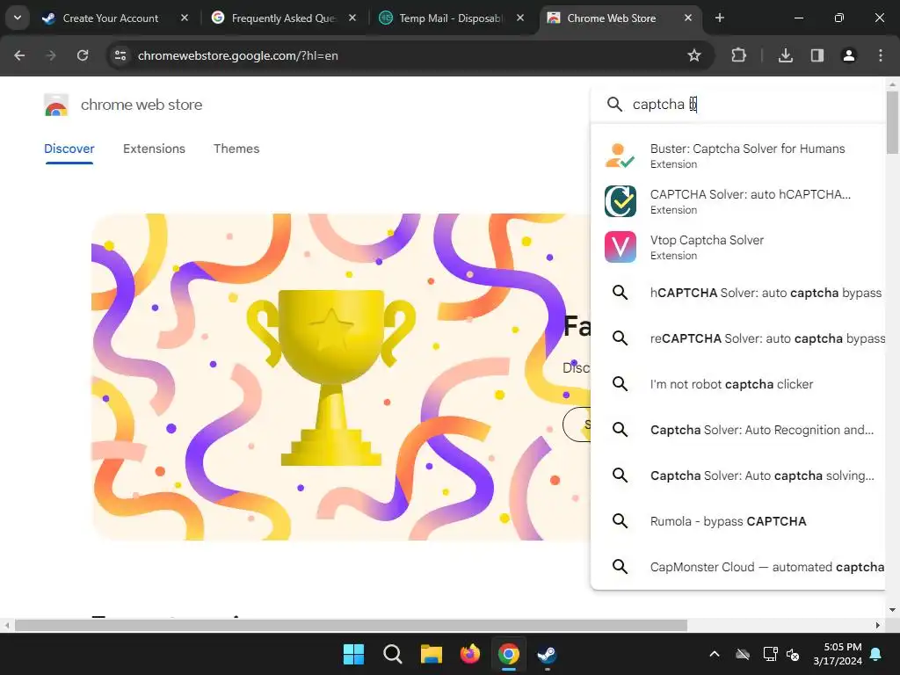The image size is (900, 675).
Task: View site information icon in address bar
Action: click(120, 55)
